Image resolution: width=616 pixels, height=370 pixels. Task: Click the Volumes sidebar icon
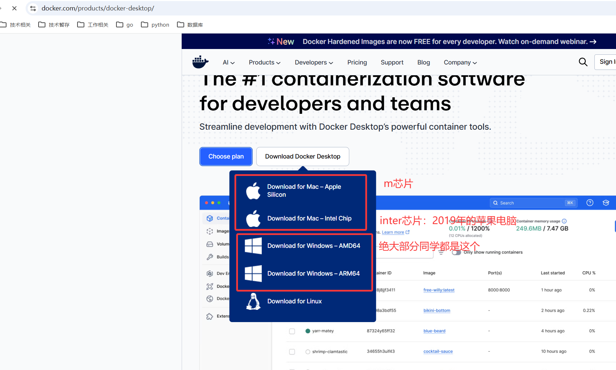point(210,244)
